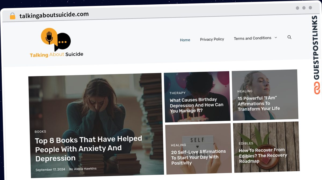Click the first gray window control dot
The image size is (322, 180).
(x=297, y=8)
